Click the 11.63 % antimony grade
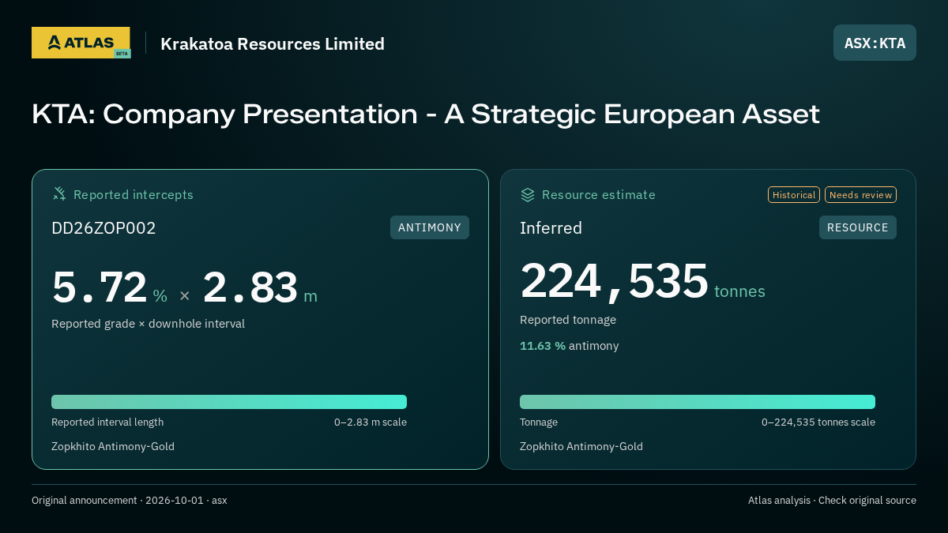Screen dimensions: 948x533 pyautogui.click(x=569, y=346)
